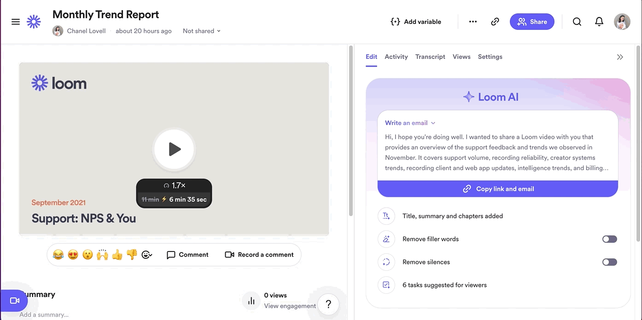
Task: Open the search icon
Action: click(x=577, y=22)
